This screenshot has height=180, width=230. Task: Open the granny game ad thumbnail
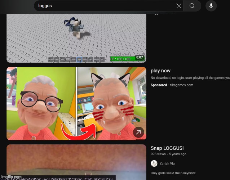click(x=76, y=103)
